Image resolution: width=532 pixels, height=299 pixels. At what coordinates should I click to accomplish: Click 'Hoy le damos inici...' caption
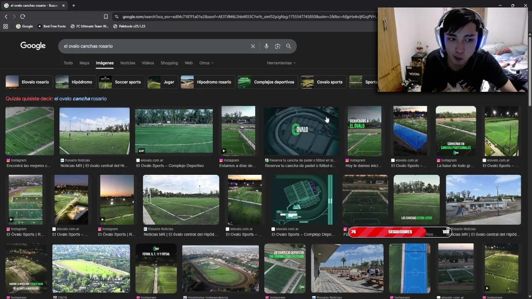(364, 166)
